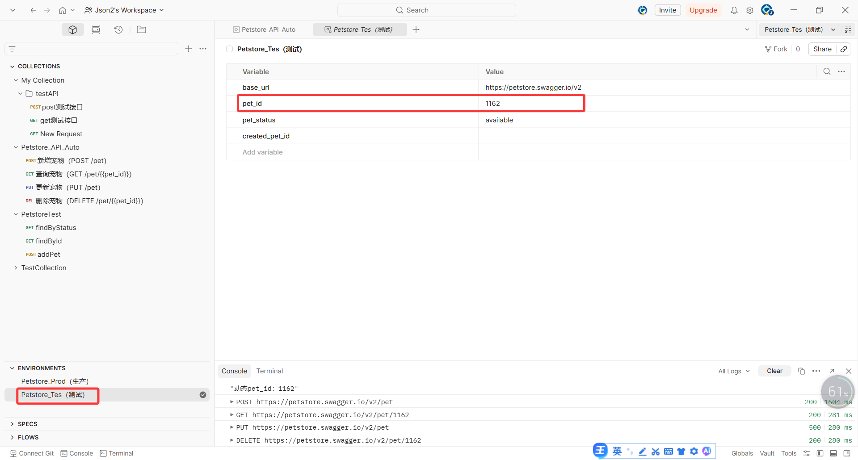Click the Upgrade button

703,10
